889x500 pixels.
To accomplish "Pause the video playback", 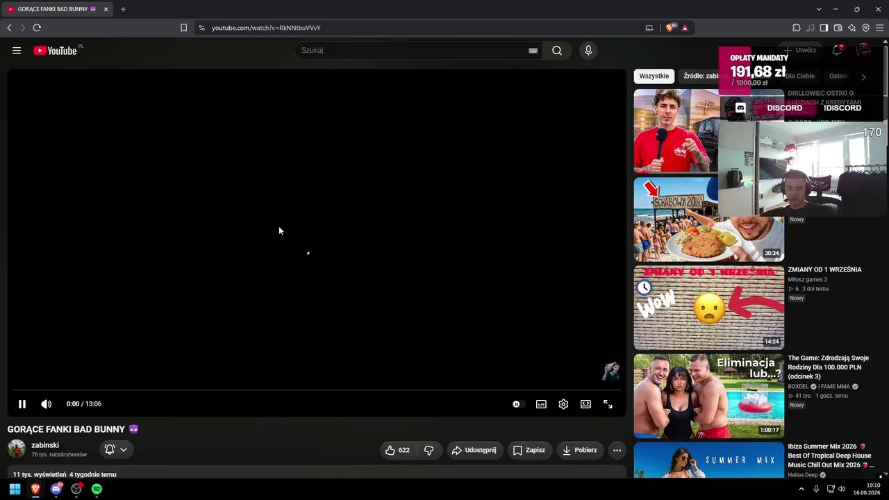I will (22, 404).
